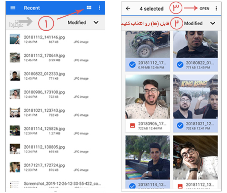Deselect checkmark on 20181021_12 tile
227x193 pixels.
tap(180, 125)
